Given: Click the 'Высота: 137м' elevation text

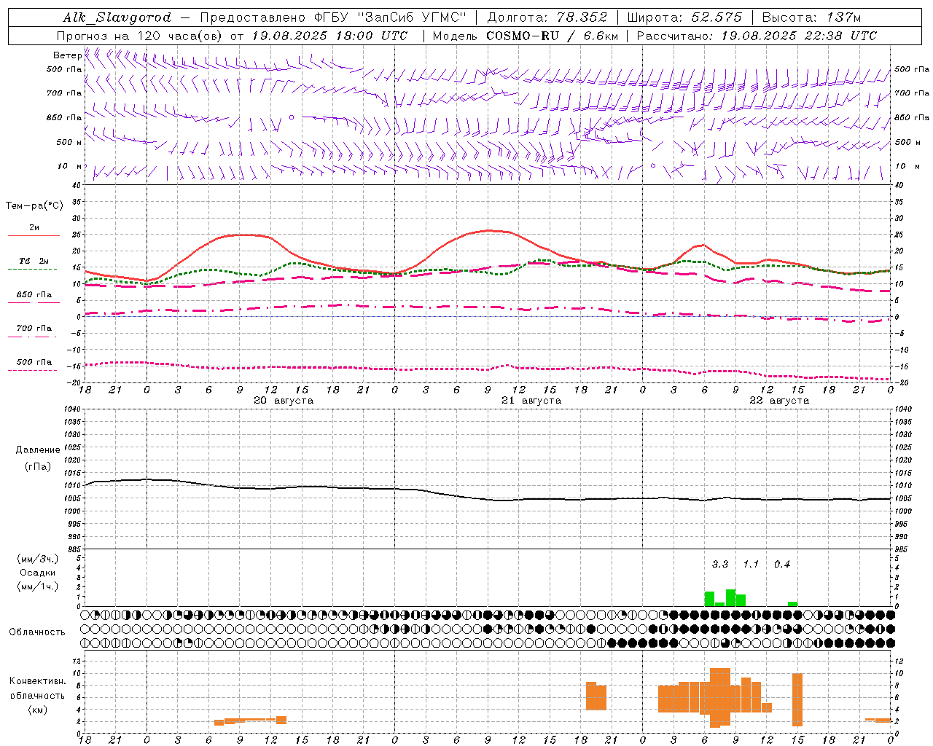Looking at the screenshot, I should coord(811,17).
